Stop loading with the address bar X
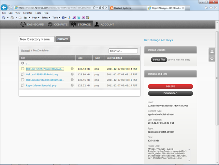Image resolution: width=219 pixels, height=165 pixels. (x=106, y=7)
